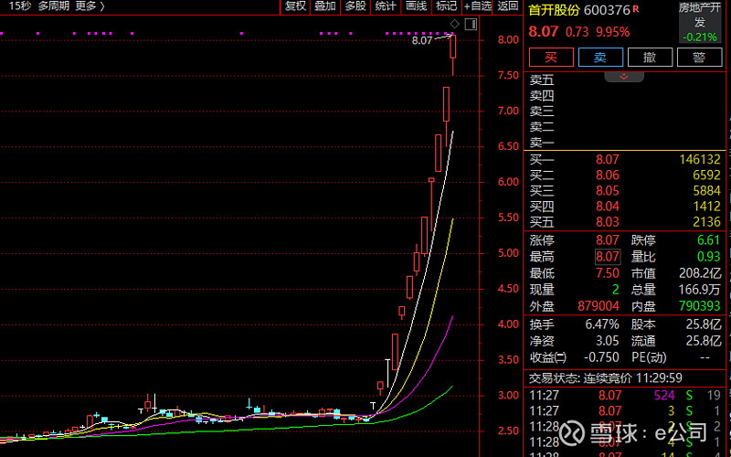
Task: Click the 撤 cancel order button
Action: pos(650,57)
